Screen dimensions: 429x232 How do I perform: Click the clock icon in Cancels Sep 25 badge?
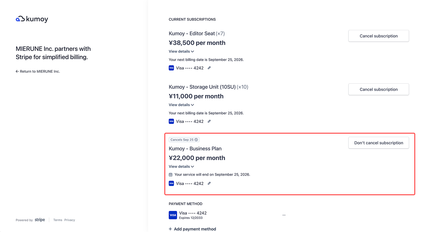pos(196,140)
